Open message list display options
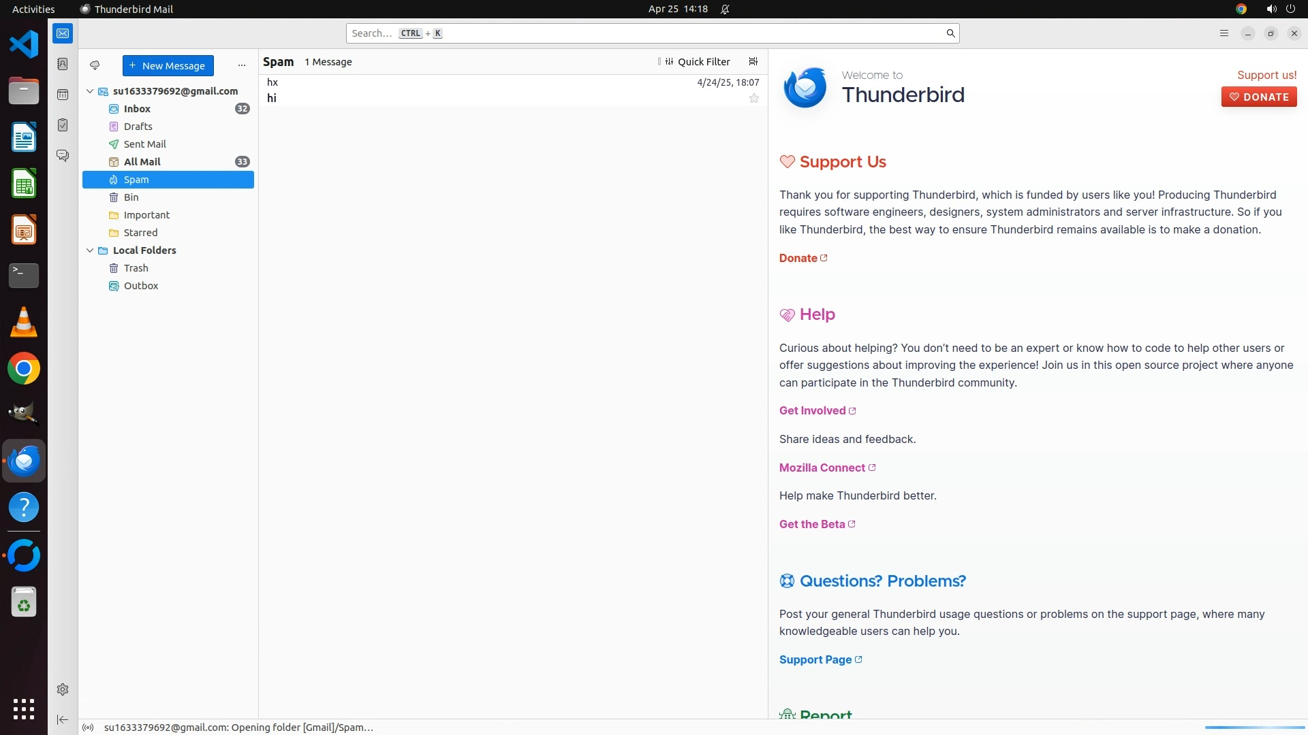Screen dimensions: 1308x735 click(753, 61)
